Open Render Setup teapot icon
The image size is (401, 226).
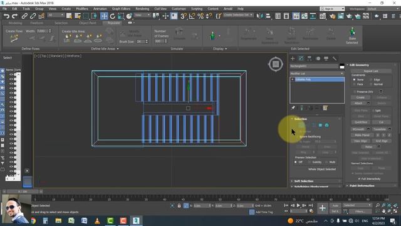point(332,16)
